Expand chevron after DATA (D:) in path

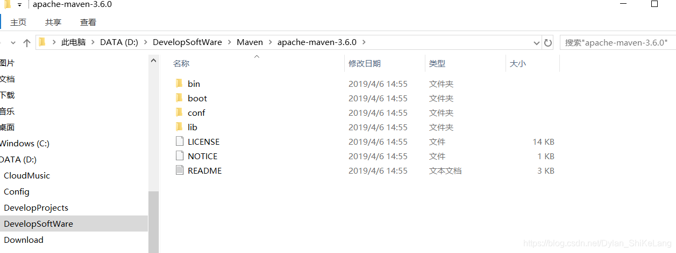146,42
